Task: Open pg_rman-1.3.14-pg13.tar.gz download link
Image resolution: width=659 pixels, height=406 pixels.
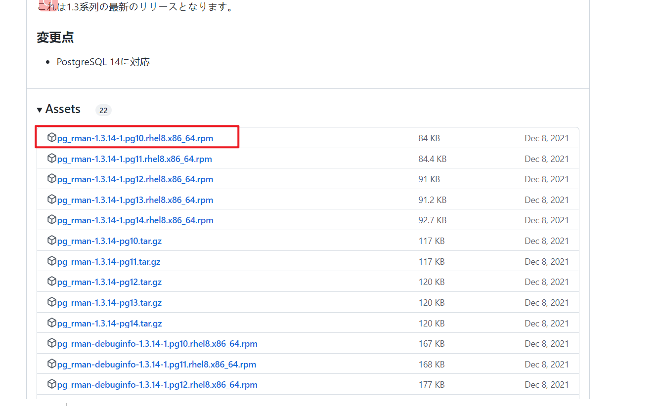Action: tap(109, 302)
